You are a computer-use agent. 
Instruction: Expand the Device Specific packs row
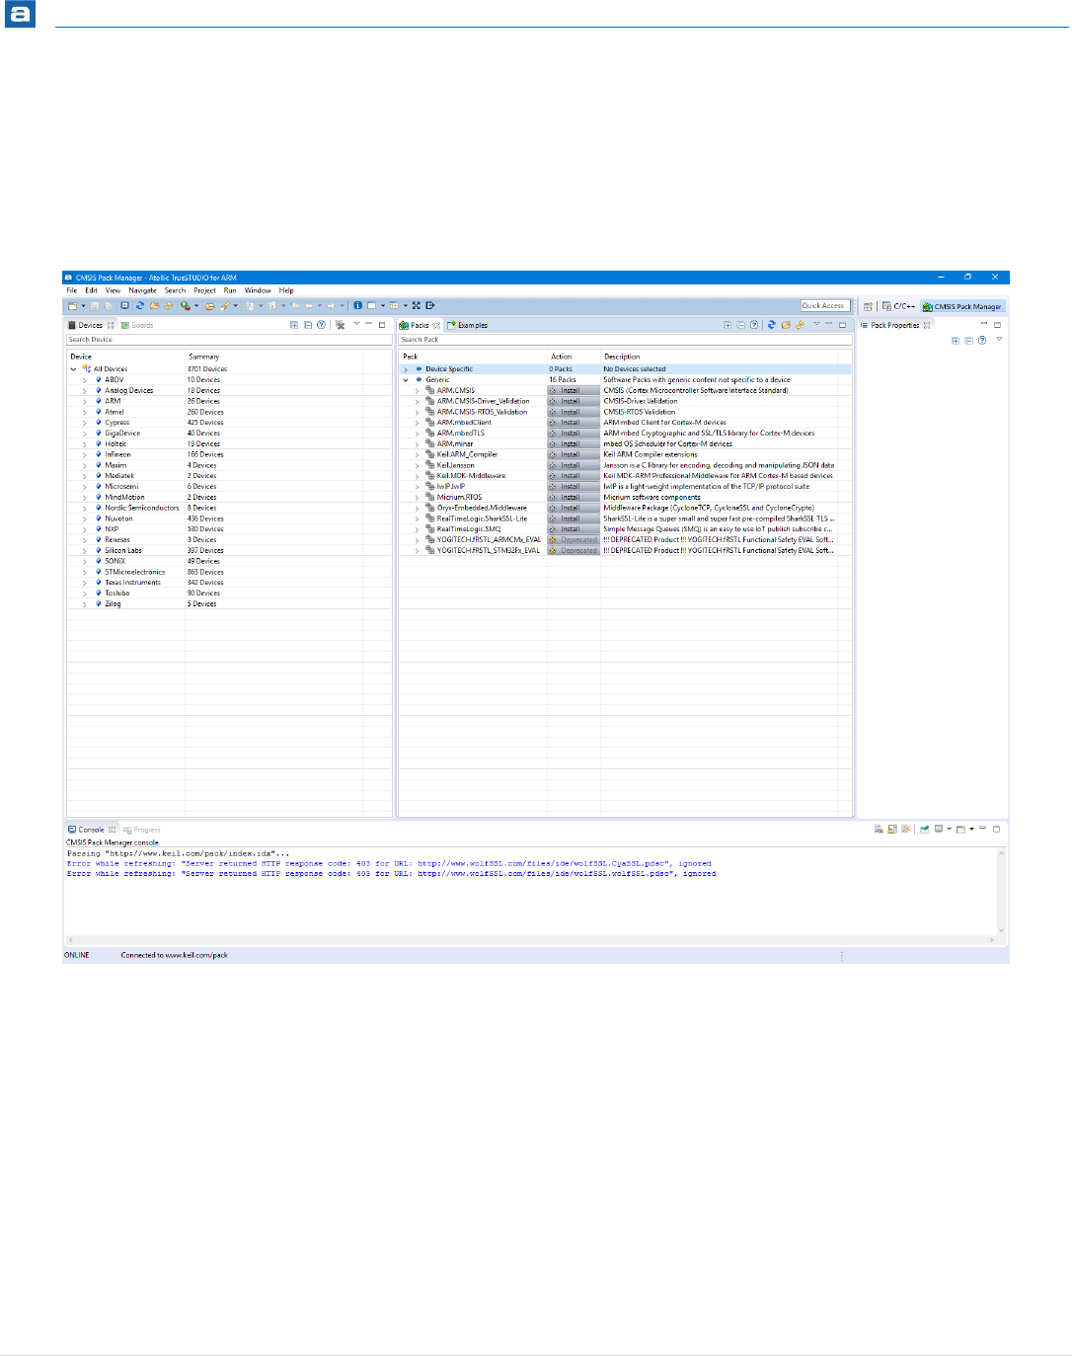coord(405,369)
